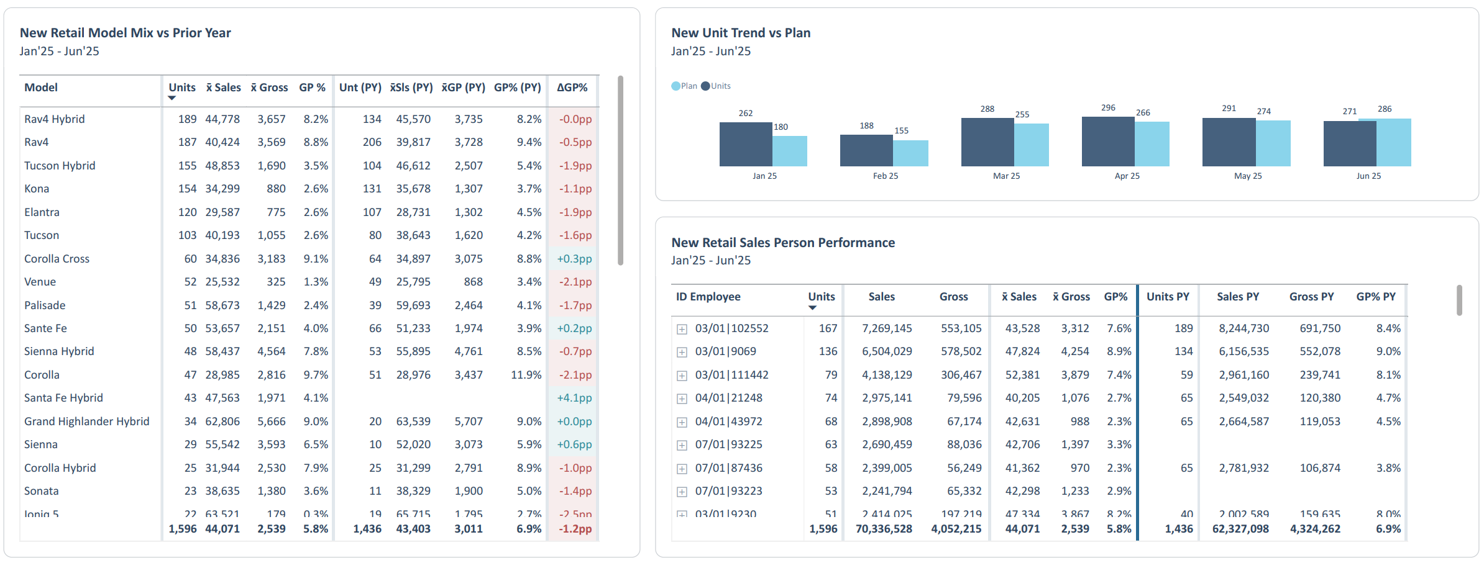Click plus icon beside 07/01|87436
Viewport: 1484px width, 563px height.
pos(682,469)
